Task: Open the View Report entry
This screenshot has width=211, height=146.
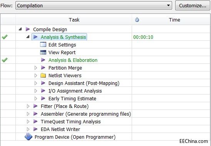Action: point(62,53)
